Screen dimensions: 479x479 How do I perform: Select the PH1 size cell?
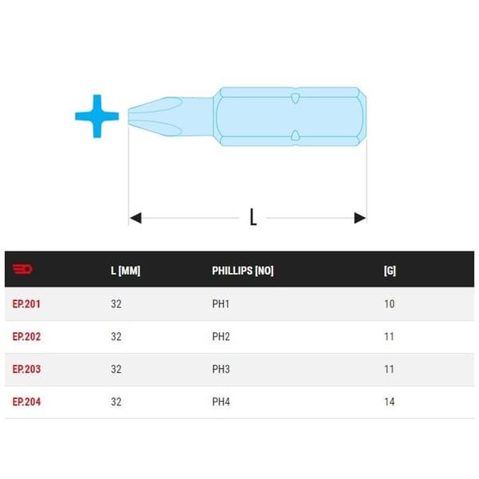coord(221,304)
